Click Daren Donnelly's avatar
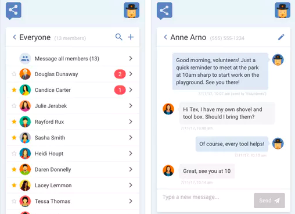The width and height of the screenshot is (295, 214). pyautogui.click(x=25, y=169)
